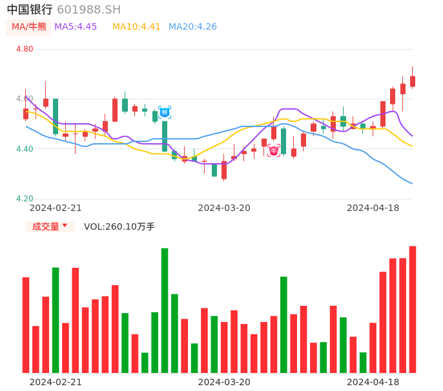This screenshot has height=391, width=443.
Task: Toggle the MA20 blue line legend
Action: tap(192, 27)
